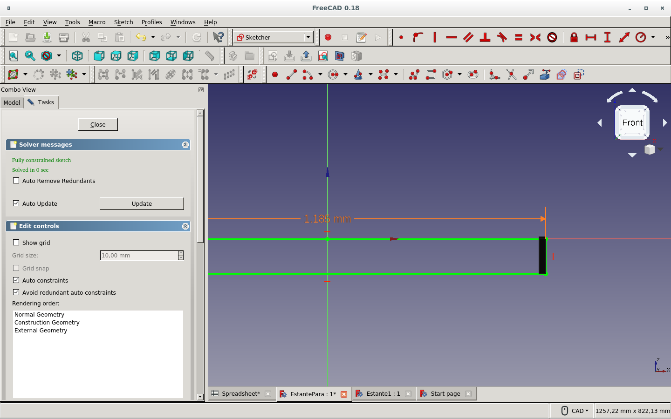671x419 pixels.
Task: Switch to the Spreadsheet document tab
Action: click(240, 394)
